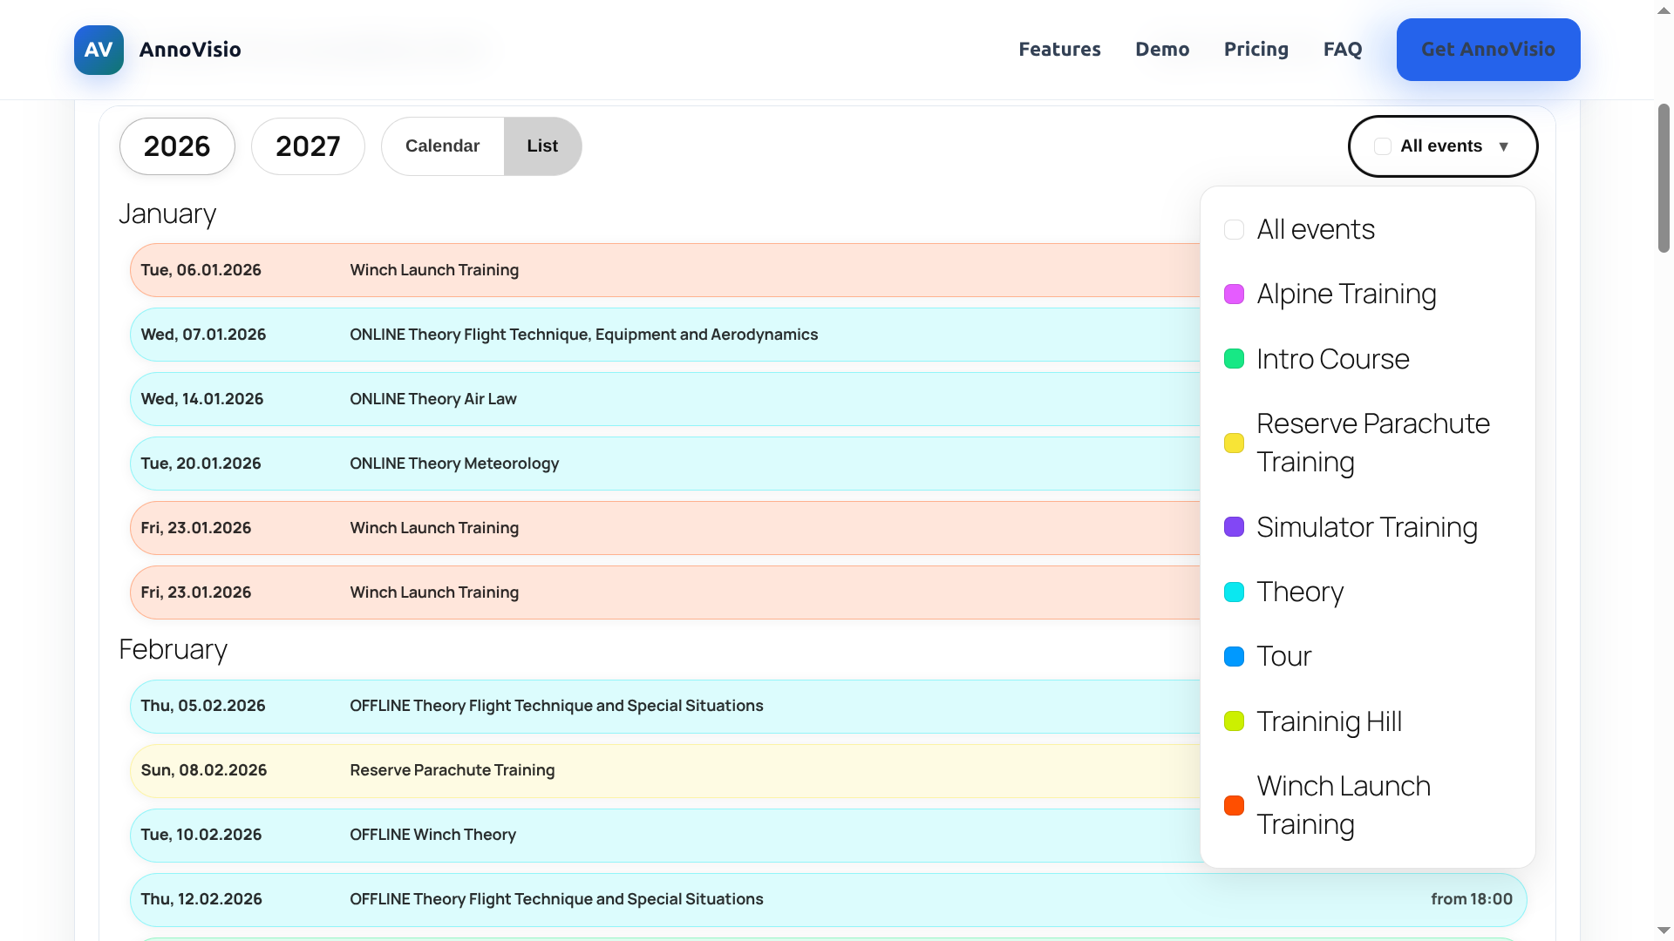1674x941 pixels.
Task: Click the green Intro Course swatch
Action: click(x=1234, y=359)
